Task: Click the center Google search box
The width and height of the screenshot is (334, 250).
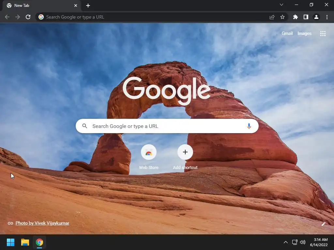Action: (x=167, y=126)
